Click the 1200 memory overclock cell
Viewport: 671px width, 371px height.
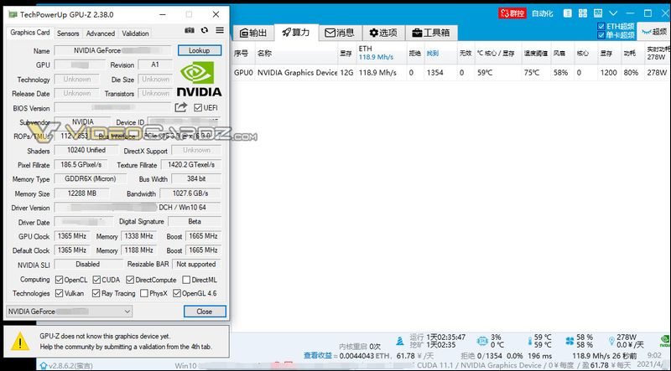[608, 73]
